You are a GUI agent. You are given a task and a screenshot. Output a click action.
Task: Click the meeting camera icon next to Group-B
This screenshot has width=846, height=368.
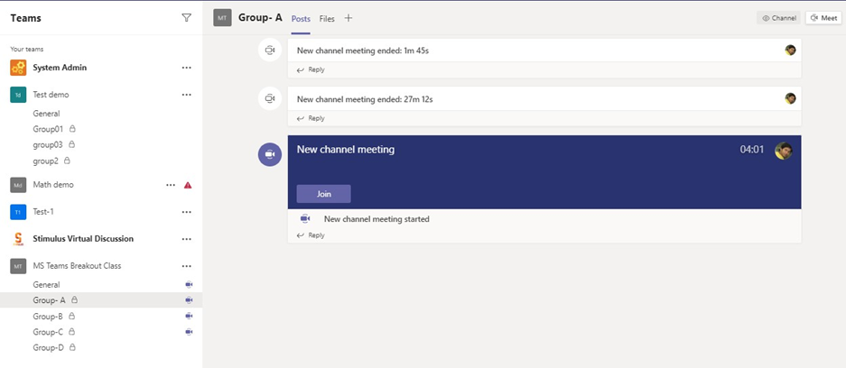click(189, 316)
